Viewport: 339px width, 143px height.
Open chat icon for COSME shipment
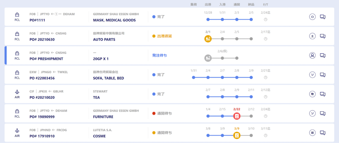323,133
